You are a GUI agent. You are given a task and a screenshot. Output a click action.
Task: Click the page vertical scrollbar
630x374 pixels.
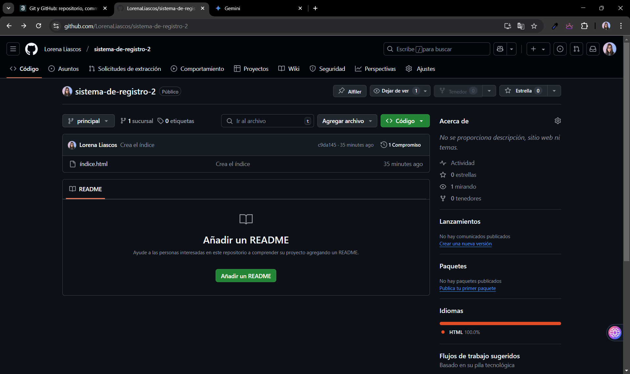point(626,153)
